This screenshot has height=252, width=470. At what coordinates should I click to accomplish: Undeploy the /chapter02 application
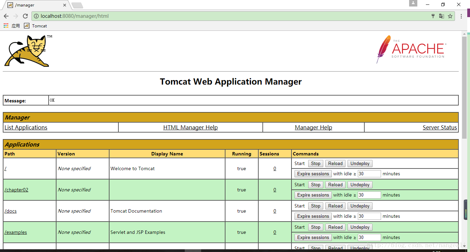tap(360, 185)
